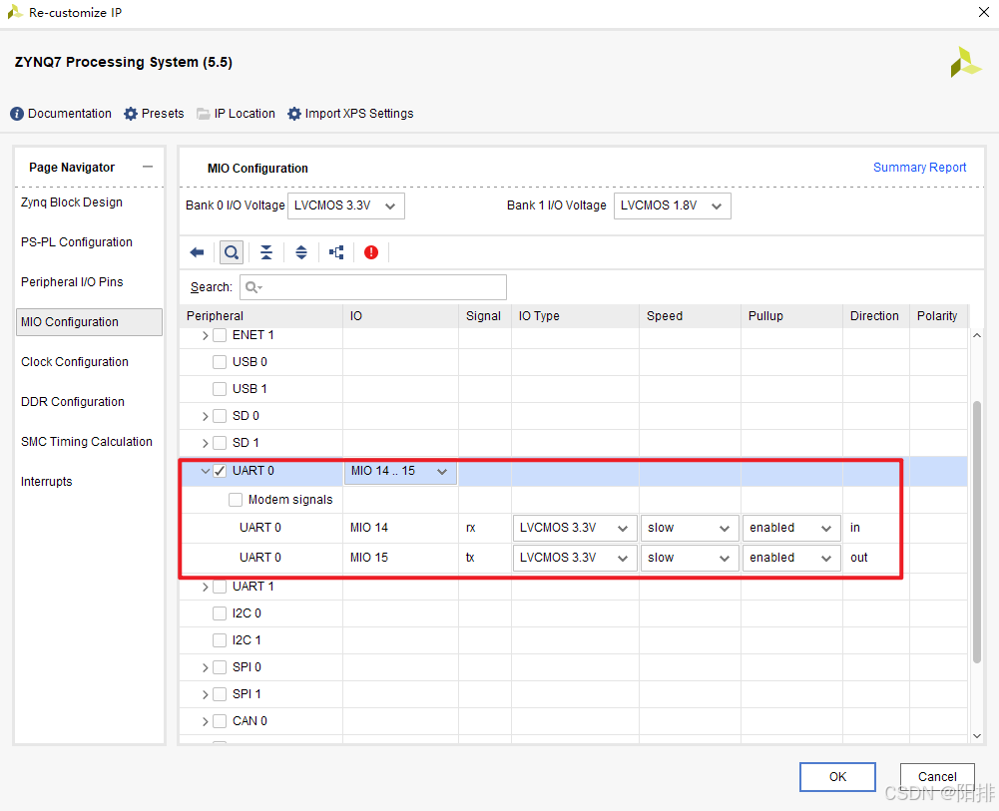Enable the SD 1 checkbox

220,443
